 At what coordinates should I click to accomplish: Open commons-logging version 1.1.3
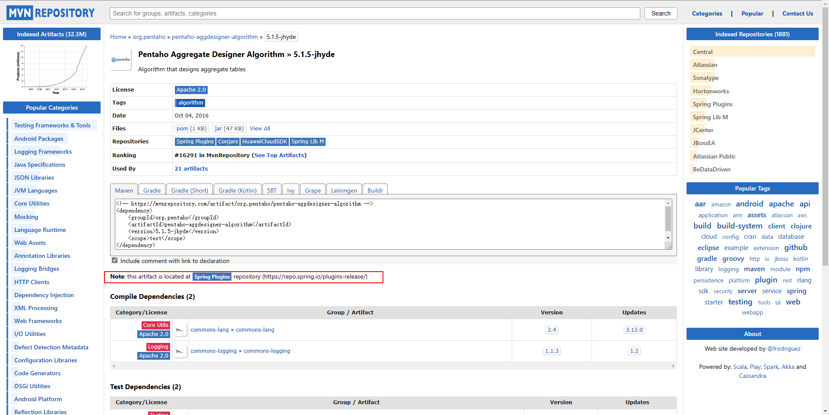tap(552, 351)
